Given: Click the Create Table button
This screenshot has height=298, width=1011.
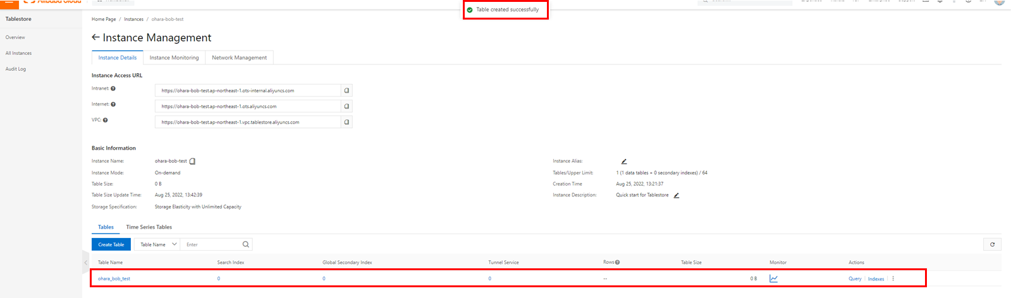Looking at the screenshot, I should 111,244.
